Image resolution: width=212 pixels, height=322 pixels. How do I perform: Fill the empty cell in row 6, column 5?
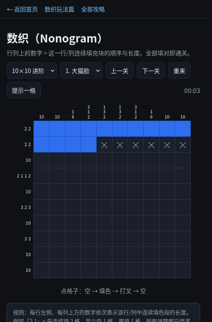point(104,207)
